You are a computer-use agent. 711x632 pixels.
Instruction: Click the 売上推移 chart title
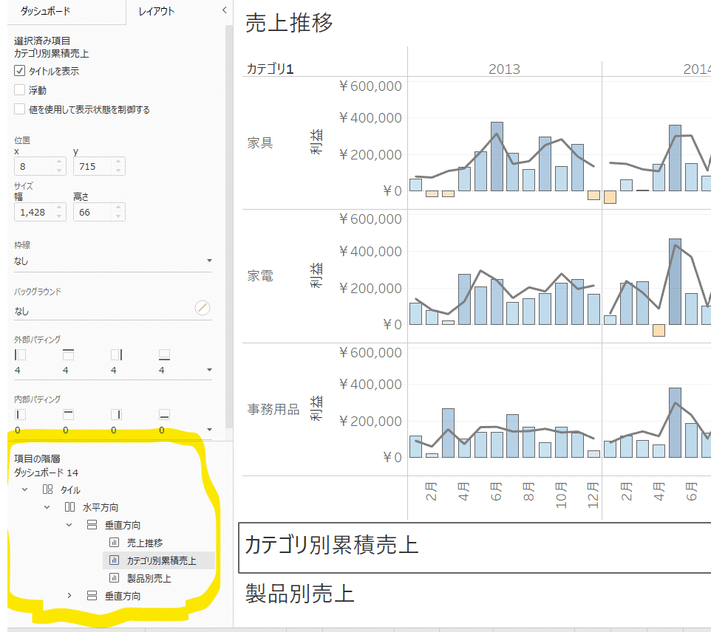(289, 23)
